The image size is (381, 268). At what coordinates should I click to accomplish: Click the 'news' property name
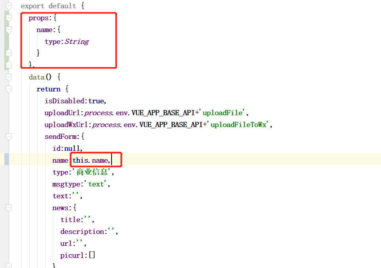(x=60, y=208)
